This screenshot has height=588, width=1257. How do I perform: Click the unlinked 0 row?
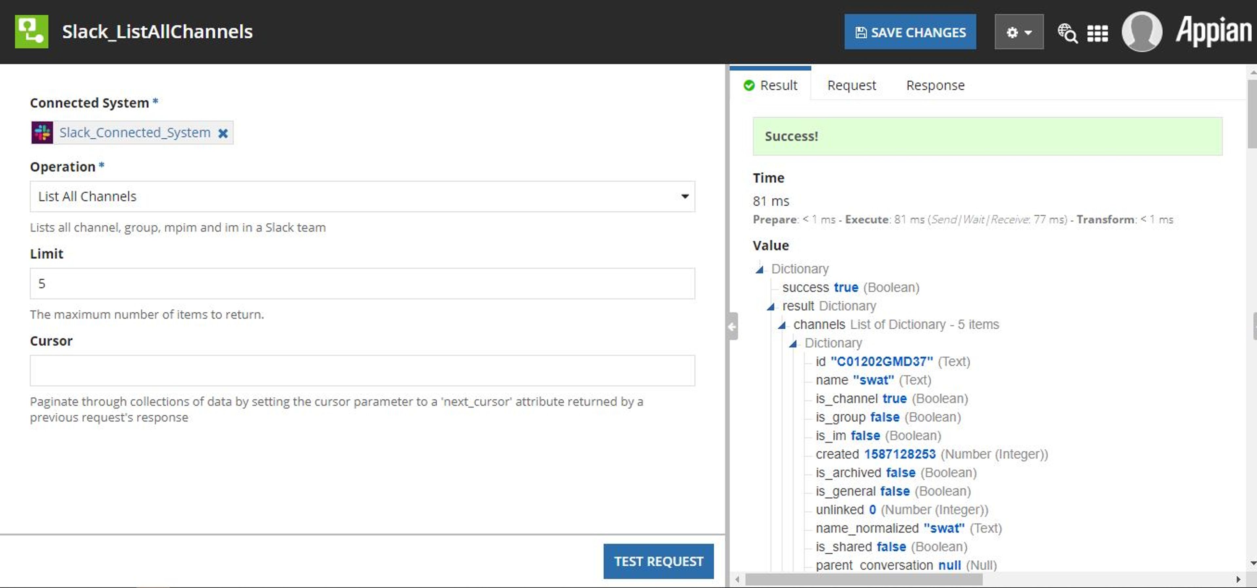(902, 510)
